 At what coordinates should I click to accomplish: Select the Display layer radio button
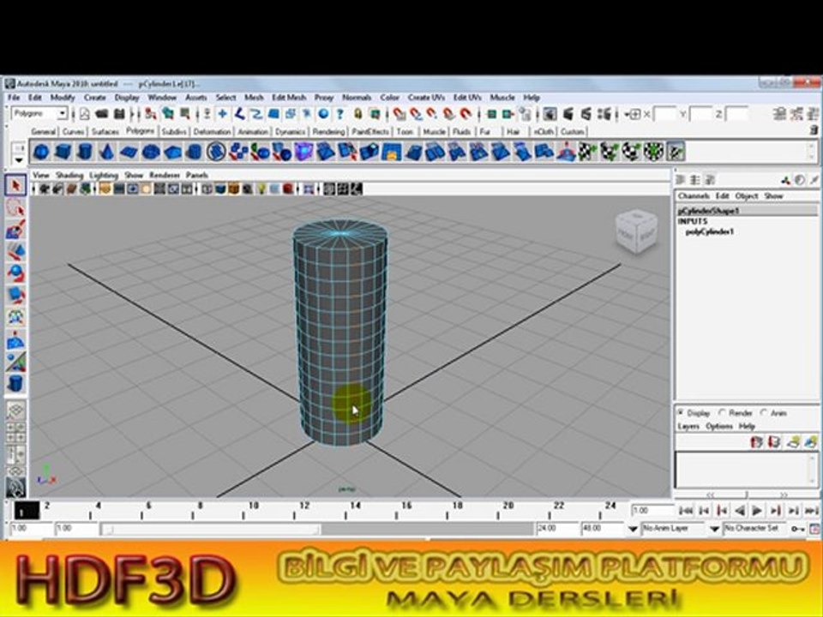(681, 412)
